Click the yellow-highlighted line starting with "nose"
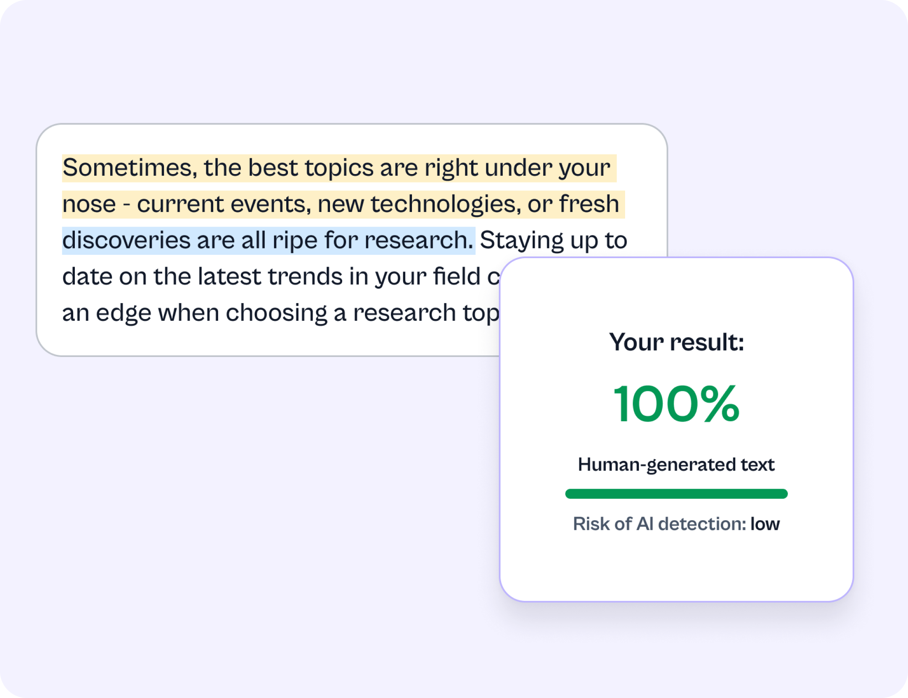908x698 pixels. pyautogui.click(x=343, y=204)
